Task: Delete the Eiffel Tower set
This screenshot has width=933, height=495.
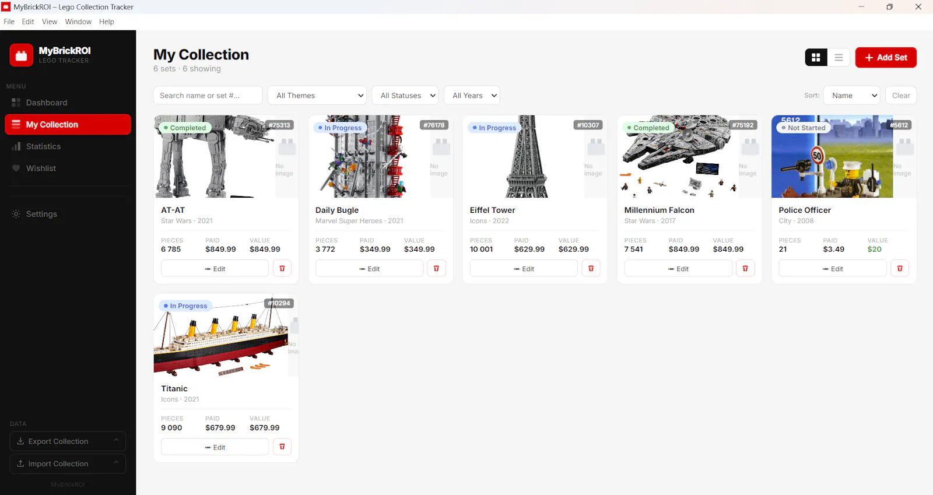Action: (591, 268)
